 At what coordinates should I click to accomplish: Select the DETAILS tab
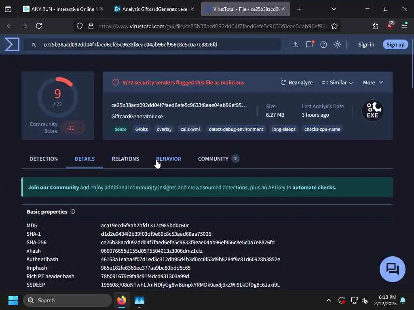point(85,159)
